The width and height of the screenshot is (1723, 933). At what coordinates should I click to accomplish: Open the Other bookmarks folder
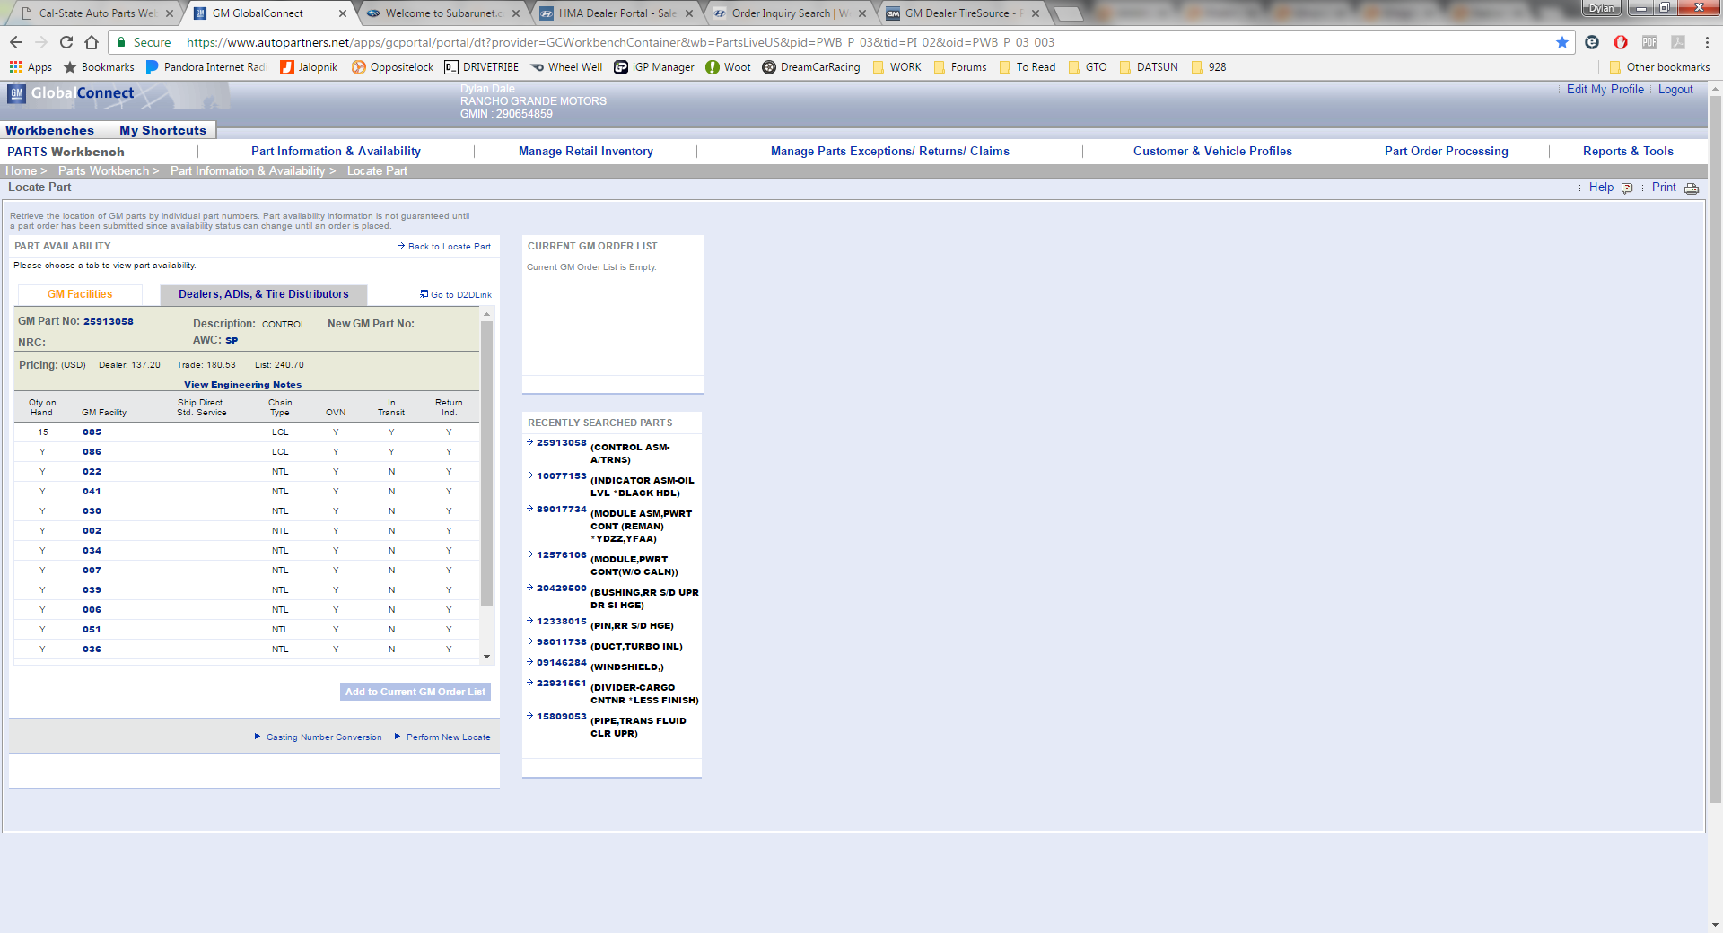(x=1659, y=67)
